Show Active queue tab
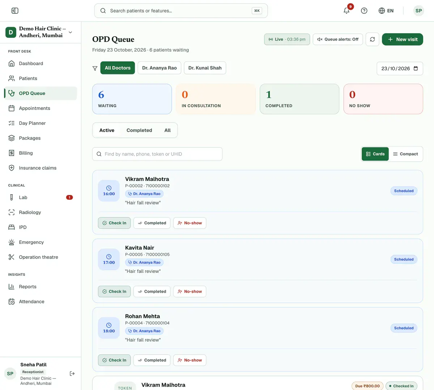Viewport: 434px width, 390px height. (x=107, y=130)
